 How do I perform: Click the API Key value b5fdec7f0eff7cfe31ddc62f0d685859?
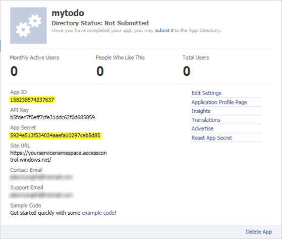(x=52, y=117)
